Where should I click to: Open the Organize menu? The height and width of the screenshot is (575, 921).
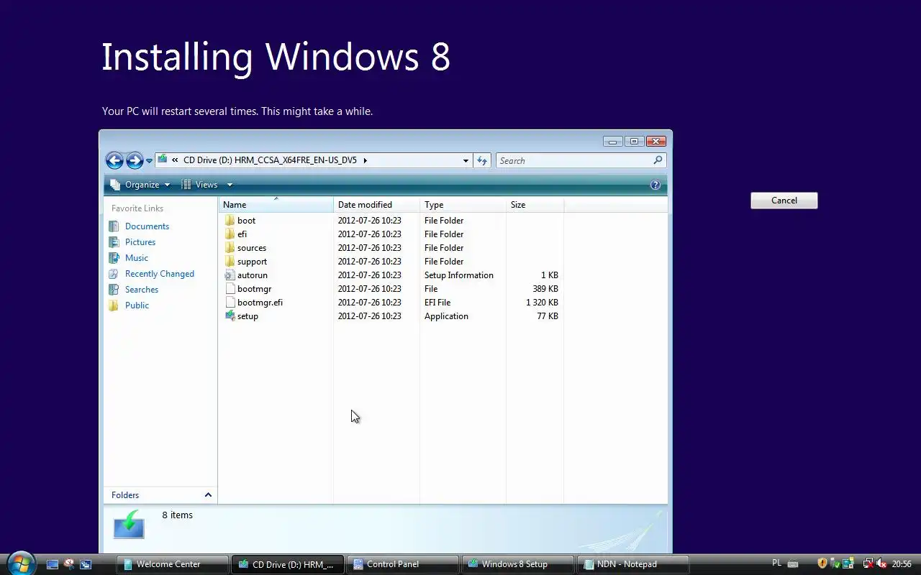(140, 185)
